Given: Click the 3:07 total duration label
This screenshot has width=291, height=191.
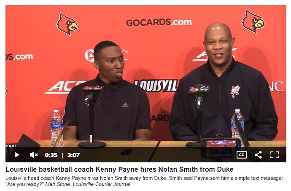Looking at the screenshot, I should pos(74,155).
